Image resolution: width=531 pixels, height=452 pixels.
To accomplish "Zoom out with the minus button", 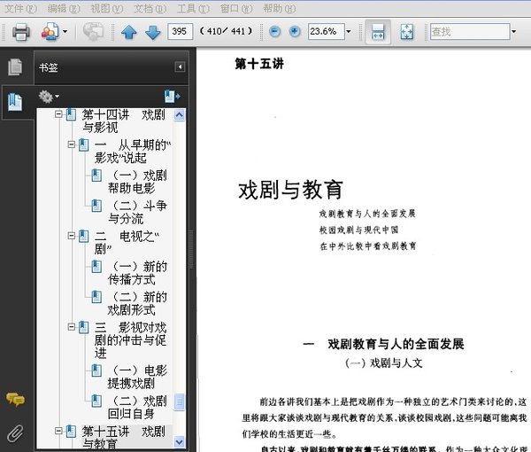I will [273, 32].
